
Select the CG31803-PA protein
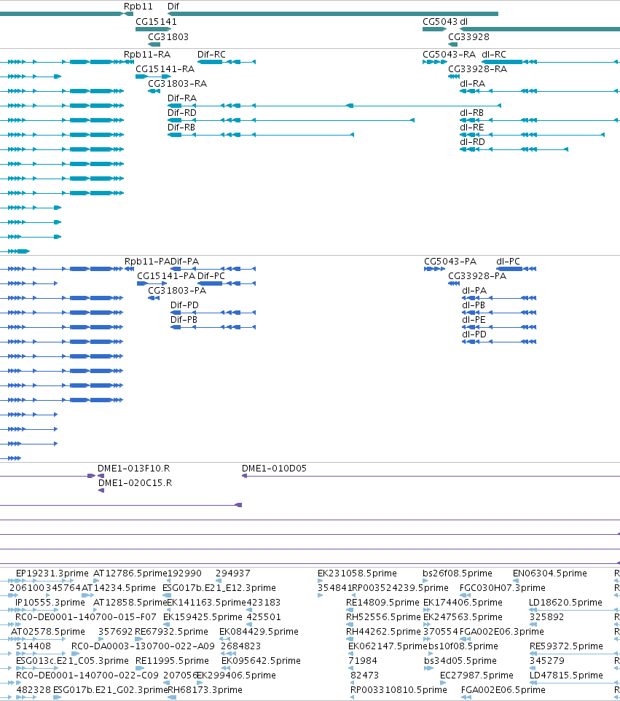(x=154, y=298)
